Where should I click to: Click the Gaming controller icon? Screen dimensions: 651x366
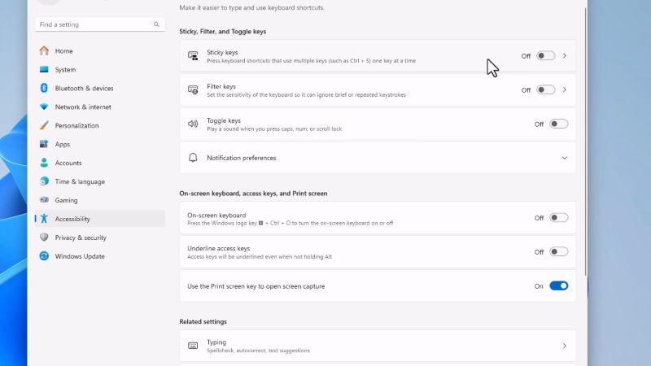[44, 200]
